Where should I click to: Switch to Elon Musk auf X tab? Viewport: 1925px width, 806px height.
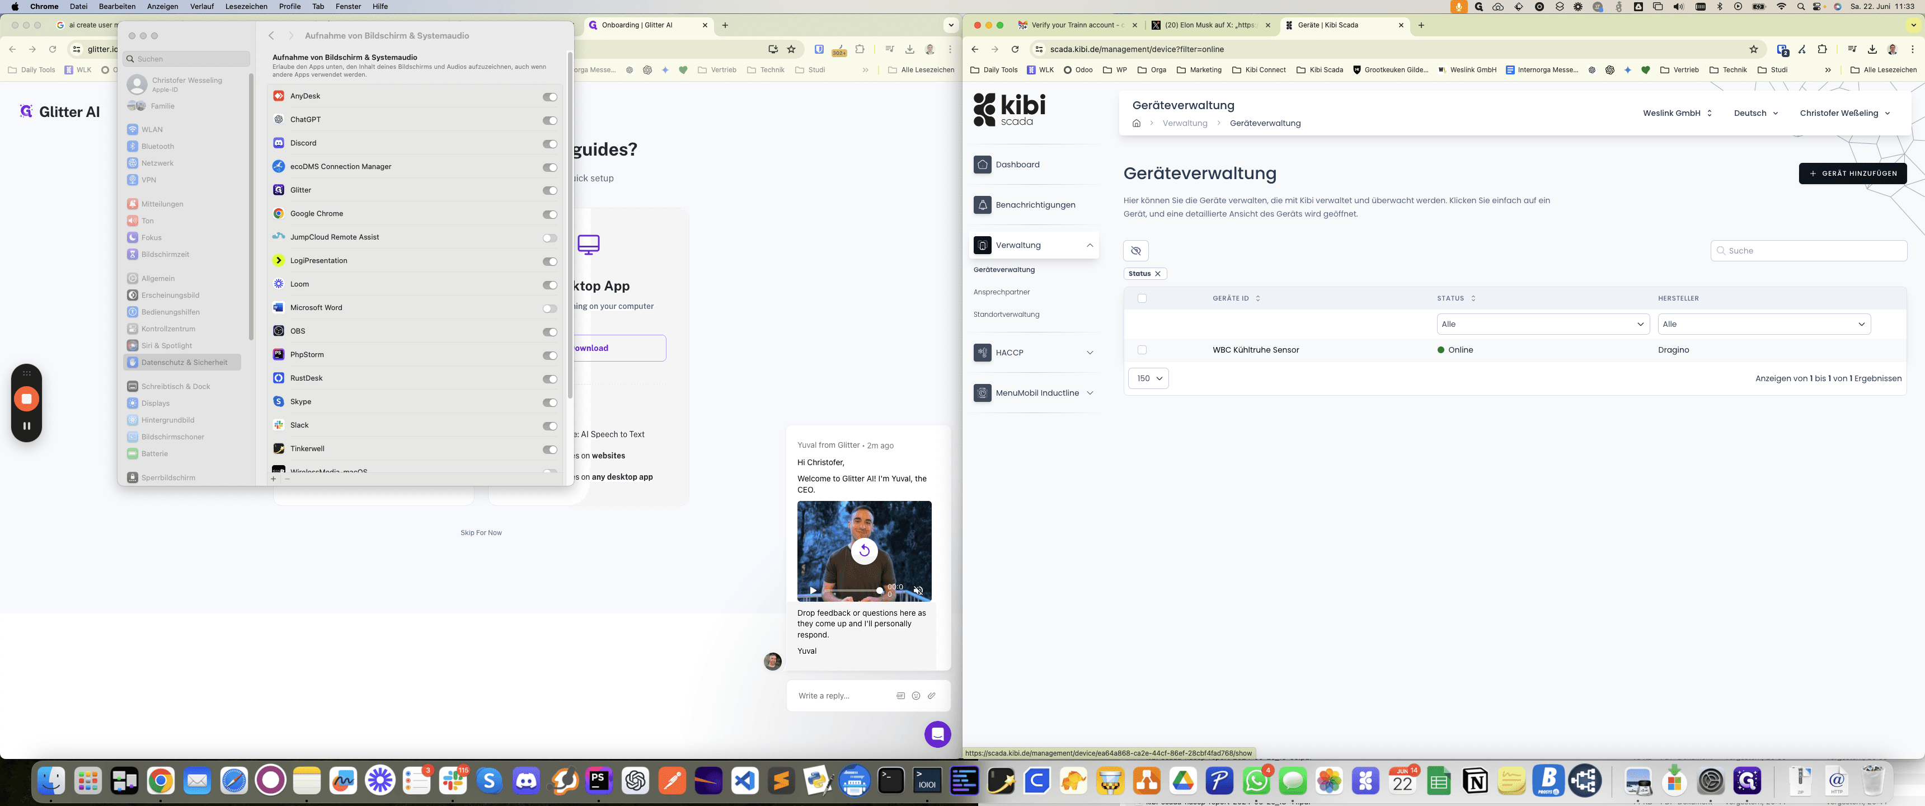click(x=1210, y=25)
